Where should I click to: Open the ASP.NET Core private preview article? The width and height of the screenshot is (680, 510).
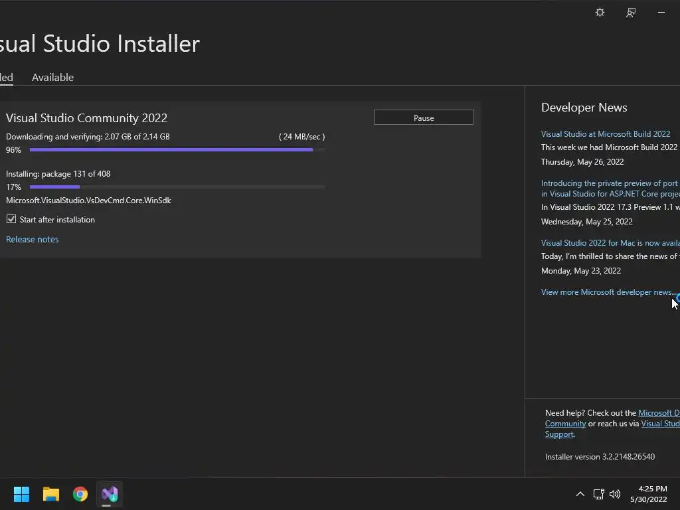click(610, 188)
